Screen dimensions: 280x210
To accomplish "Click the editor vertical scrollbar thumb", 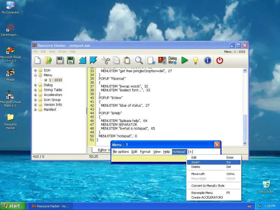I will coord(245,127).
